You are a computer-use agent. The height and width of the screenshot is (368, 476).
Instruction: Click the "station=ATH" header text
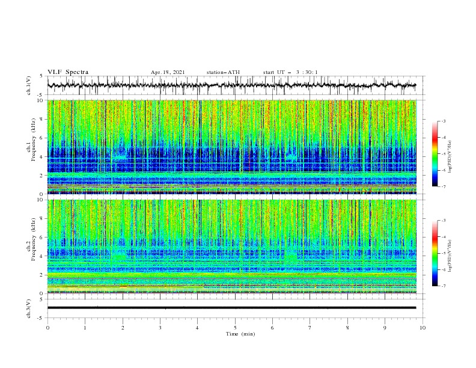tap(223, 72)
